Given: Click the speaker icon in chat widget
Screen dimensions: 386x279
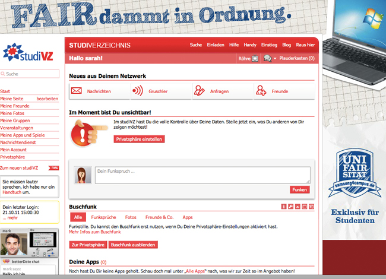Looking at the screenshot, I should 37,249.
